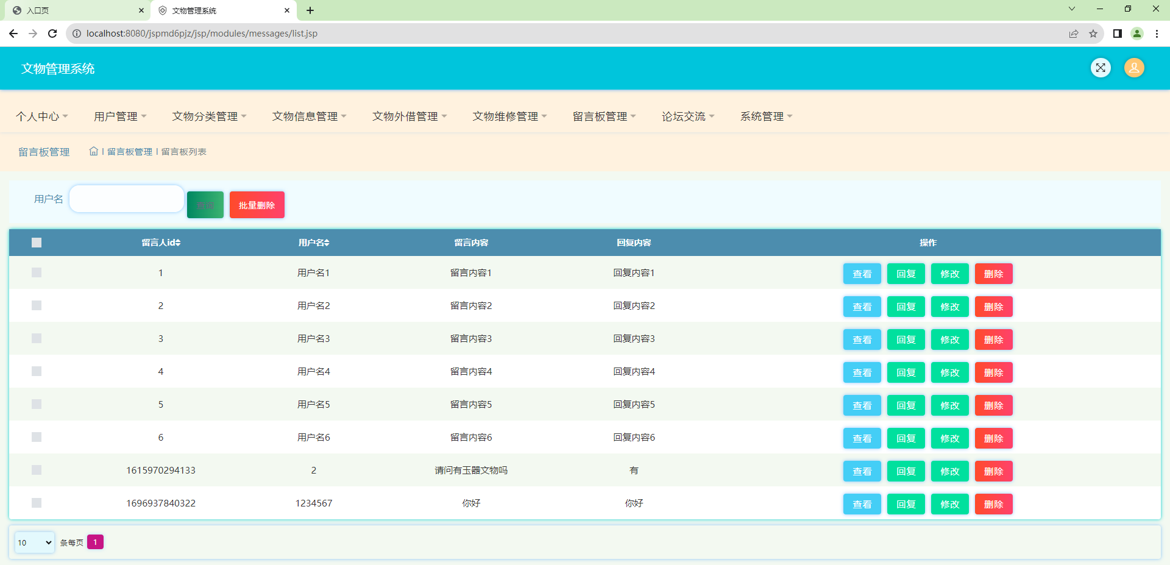Open the 留言板管理 dropdown menu
1170x565 pixels.
pyautogui.click(x=604, y=116)
